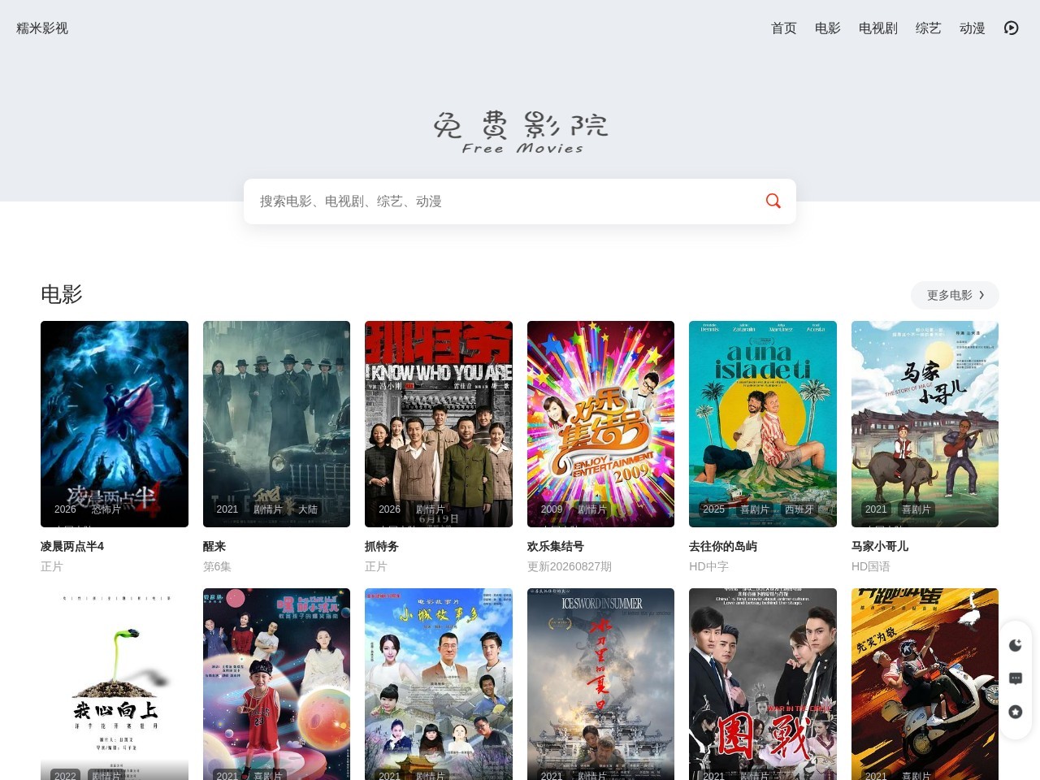Click the 恐怖片 tag on 凌晨两点半4
The image size is (1040, 780).
[x=106, y=509]
